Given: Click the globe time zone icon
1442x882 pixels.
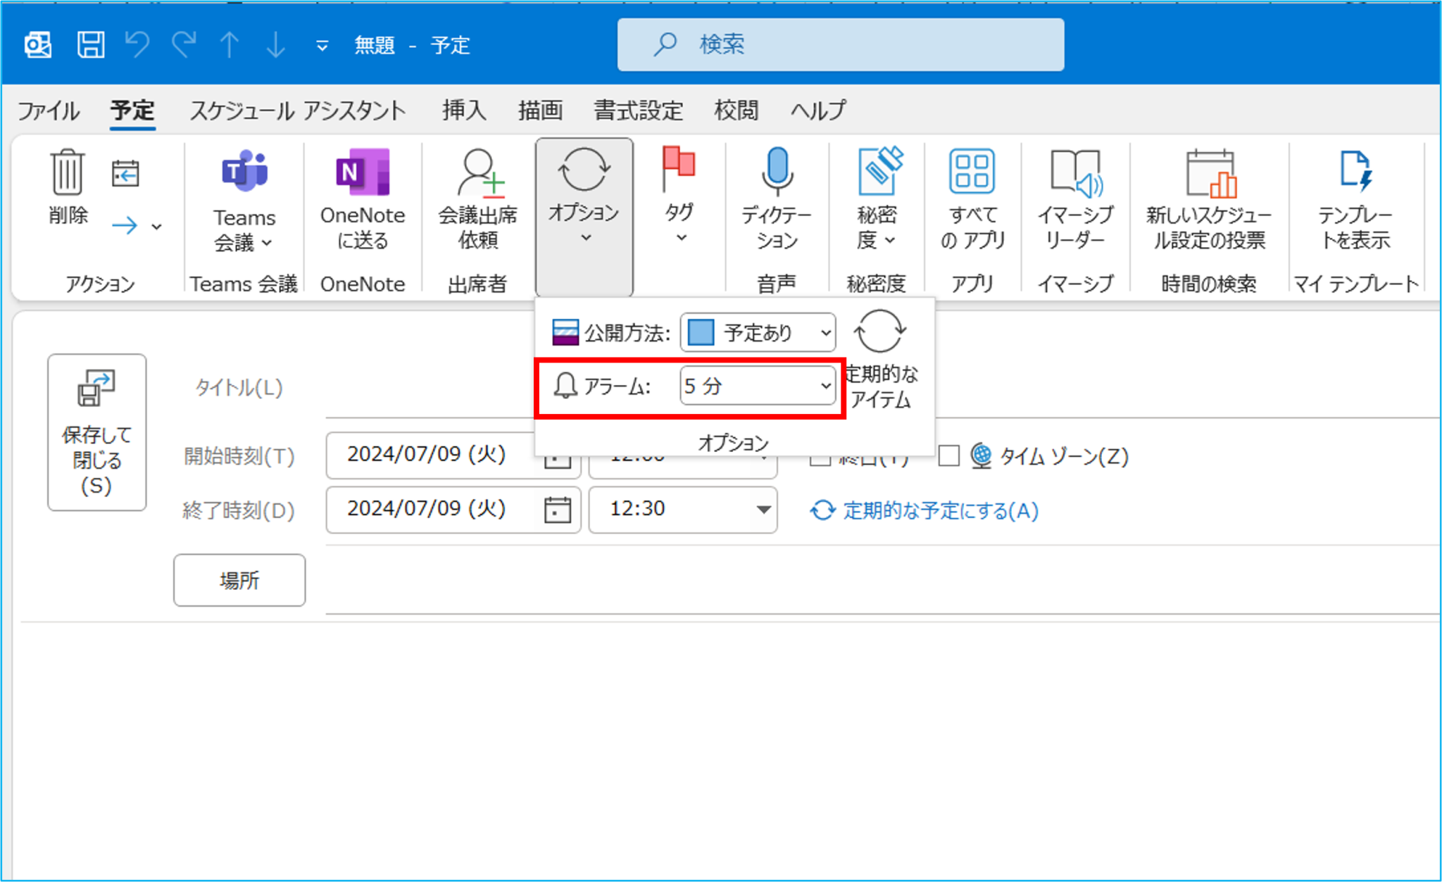Looking at the screenshot, I should (x=981, y=455).
